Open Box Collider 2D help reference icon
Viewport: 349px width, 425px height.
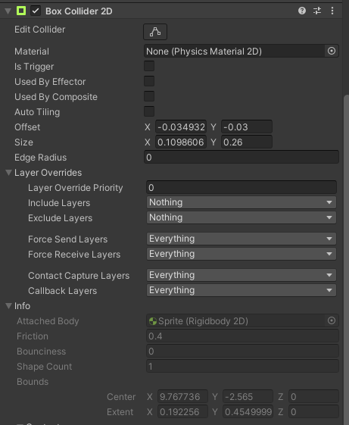coord(302,11)
